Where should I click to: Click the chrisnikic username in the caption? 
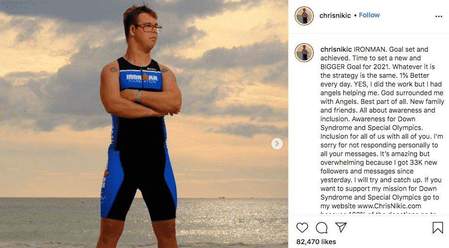[336, 49]
